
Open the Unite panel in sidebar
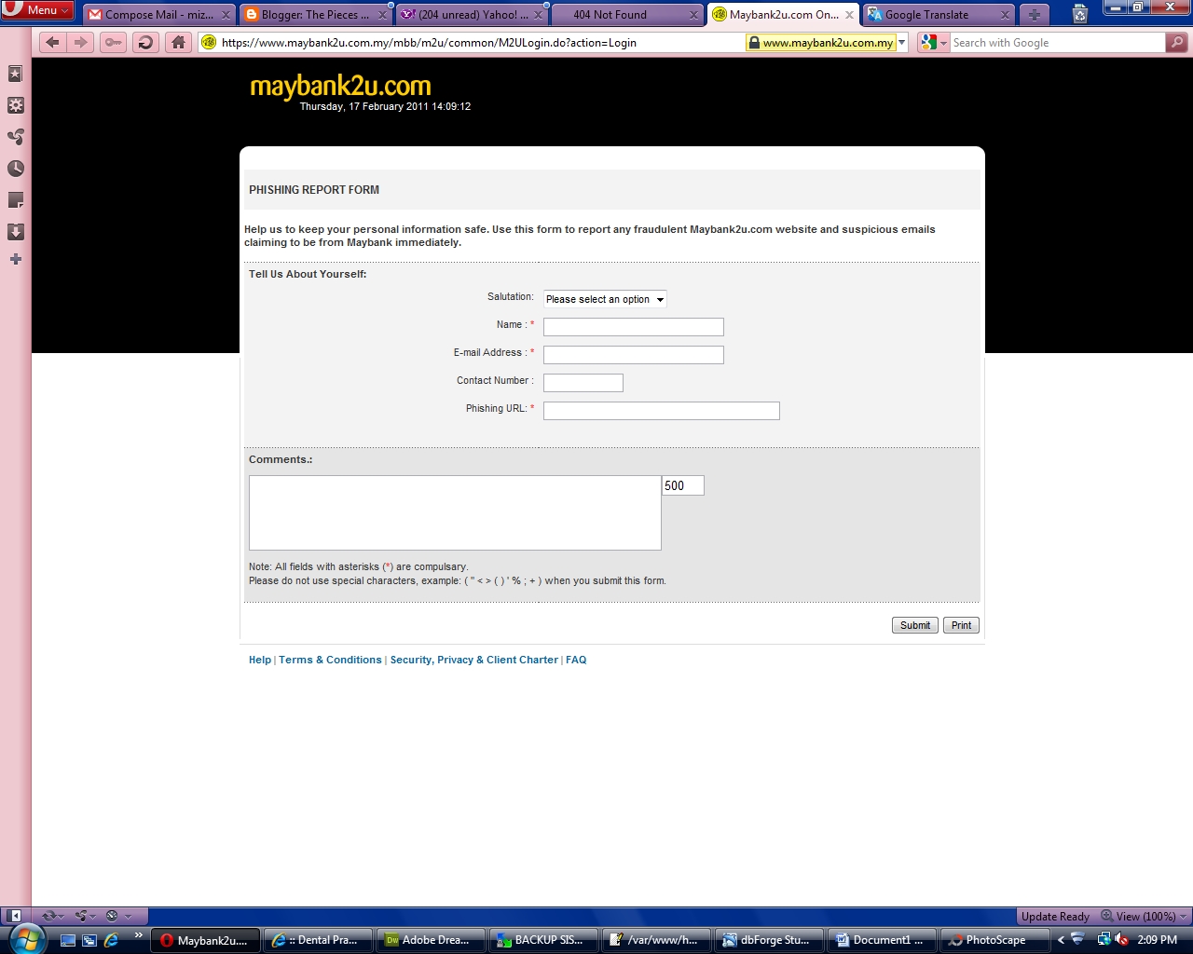tap(16, 137)
